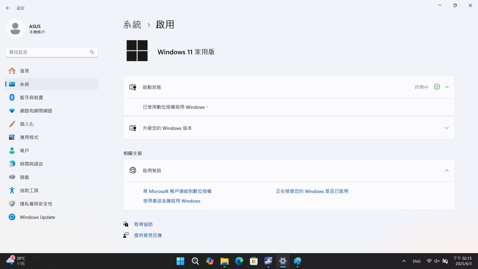Click the Windows 11 logo tile
This screenshot has height=269, width=478.
[x=137, y=51]
